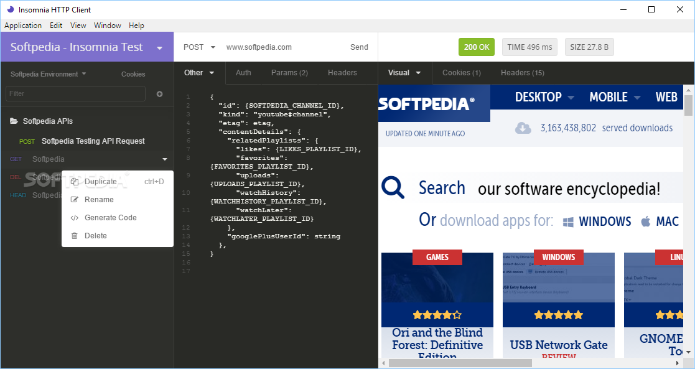Click the Generate Code brackets icon

(75, 218)
